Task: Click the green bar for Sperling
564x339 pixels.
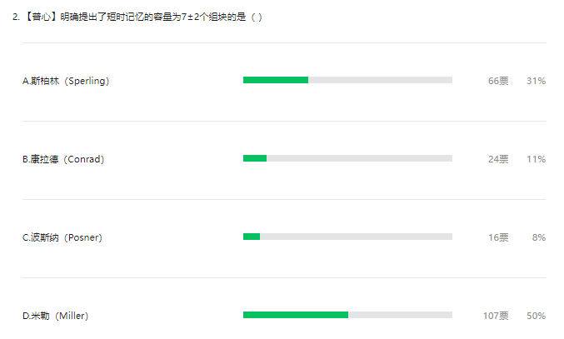Action: 276,80
